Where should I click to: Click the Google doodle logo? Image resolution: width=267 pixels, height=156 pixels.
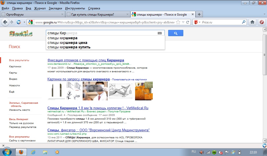(x=21, y=34)
